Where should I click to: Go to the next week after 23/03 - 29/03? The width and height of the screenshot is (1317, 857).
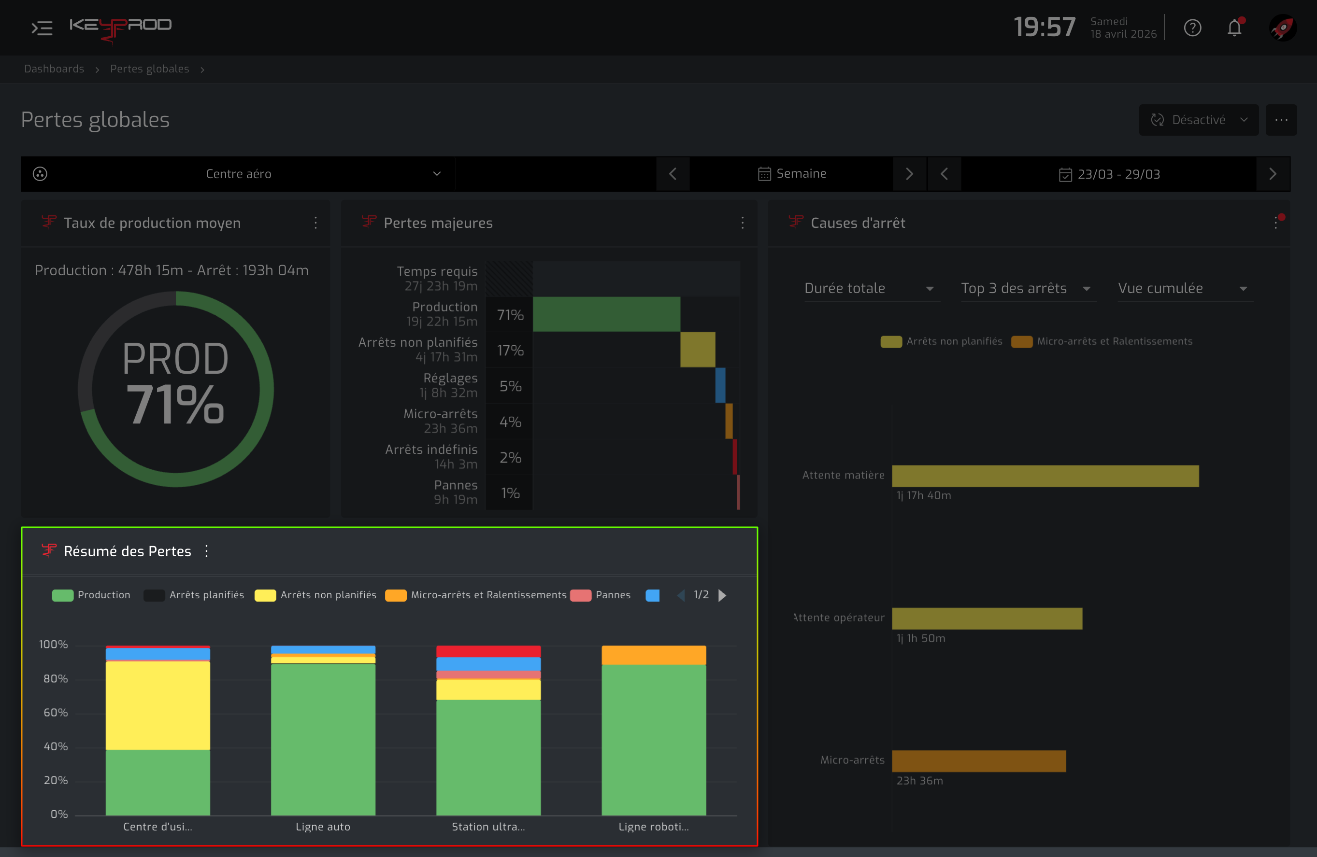point(1273,174)
